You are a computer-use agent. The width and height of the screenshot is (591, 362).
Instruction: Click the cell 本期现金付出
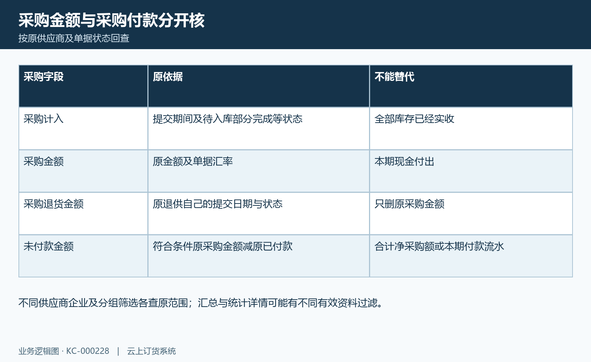471,171
